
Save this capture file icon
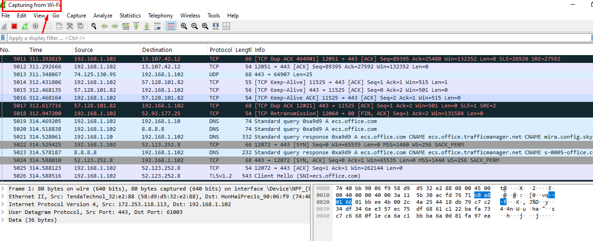point(60,26)
